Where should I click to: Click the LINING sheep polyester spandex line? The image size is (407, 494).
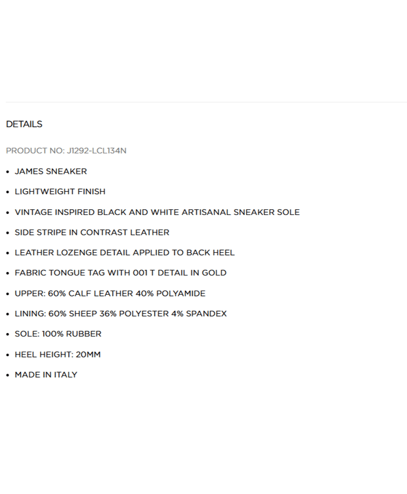(120, 314)
